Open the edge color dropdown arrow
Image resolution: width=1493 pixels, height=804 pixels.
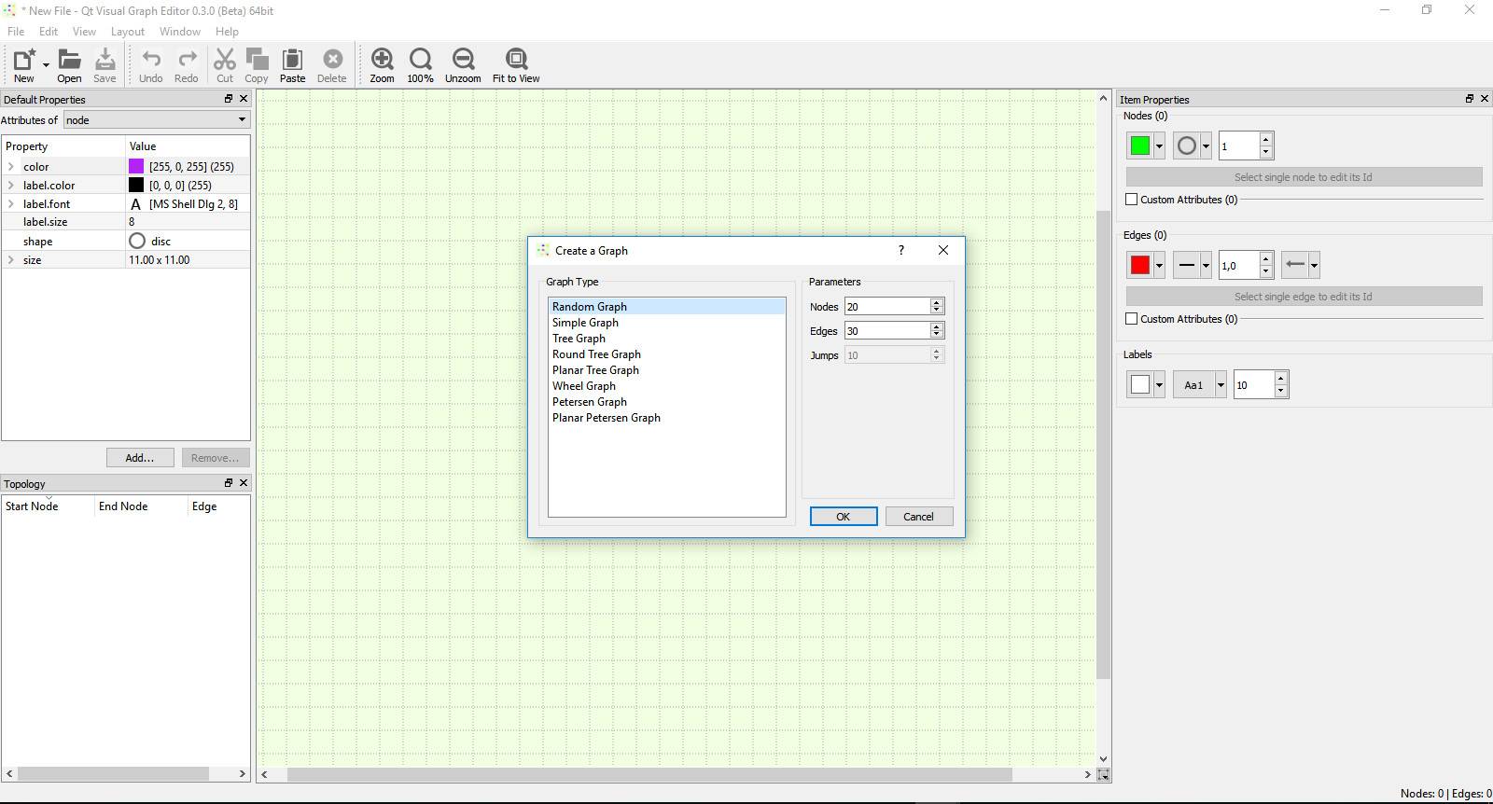click(1159, 265)
